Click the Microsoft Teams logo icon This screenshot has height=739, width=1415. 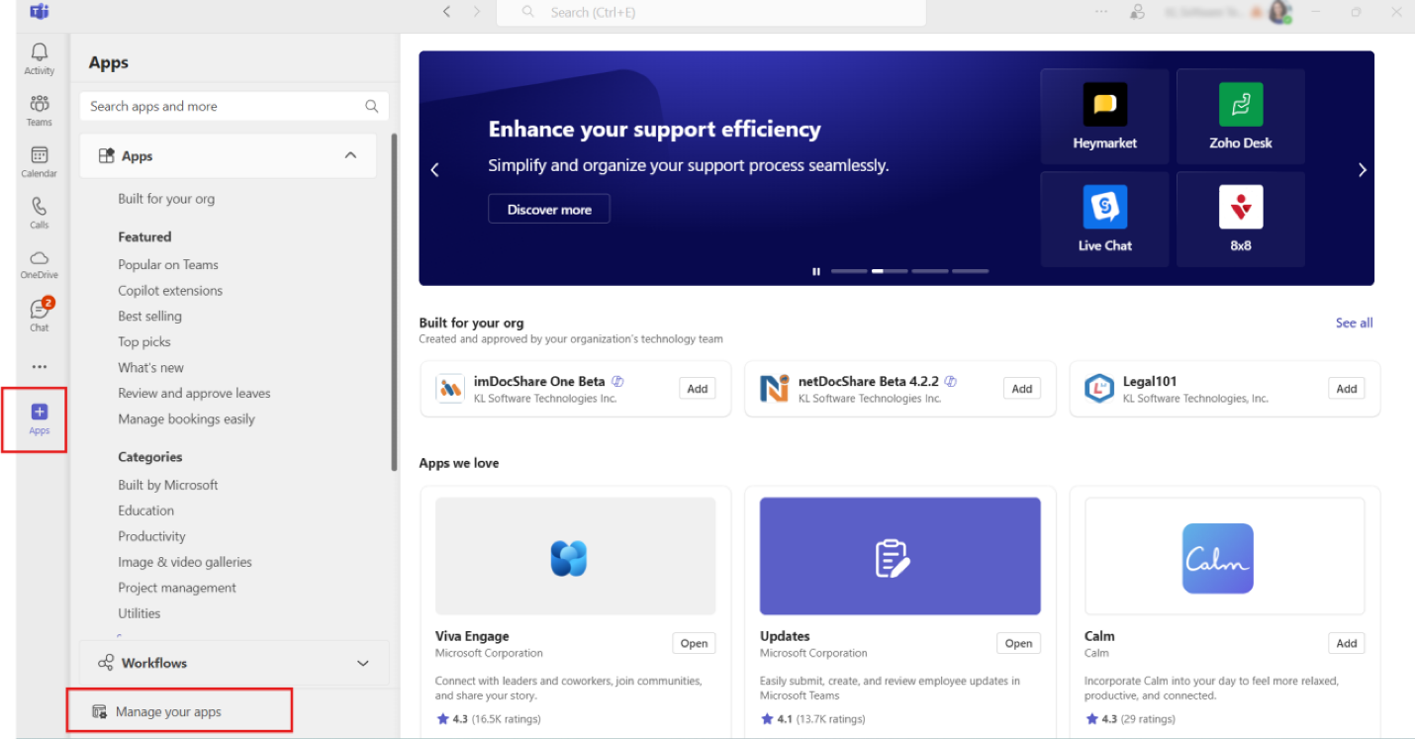coord(40,12)
